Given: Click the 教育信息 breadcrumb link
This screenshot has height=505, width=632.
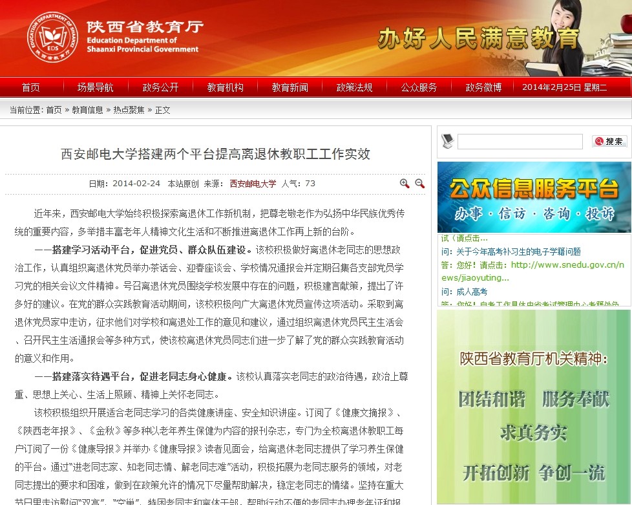Looking at the screenshot, I should pyautogui.click(x=87, y=110).
